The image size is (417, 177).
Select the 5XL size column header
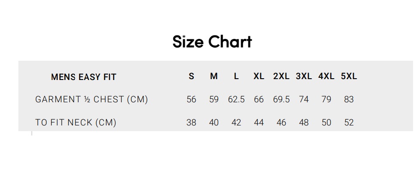tap(349, 76)
